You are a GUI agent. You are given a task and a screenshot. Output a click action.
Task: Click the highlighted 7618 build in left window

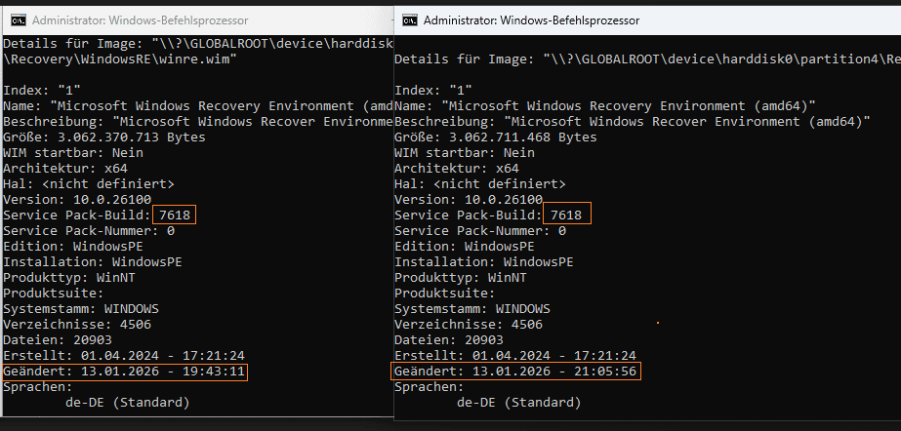[175, 215]
